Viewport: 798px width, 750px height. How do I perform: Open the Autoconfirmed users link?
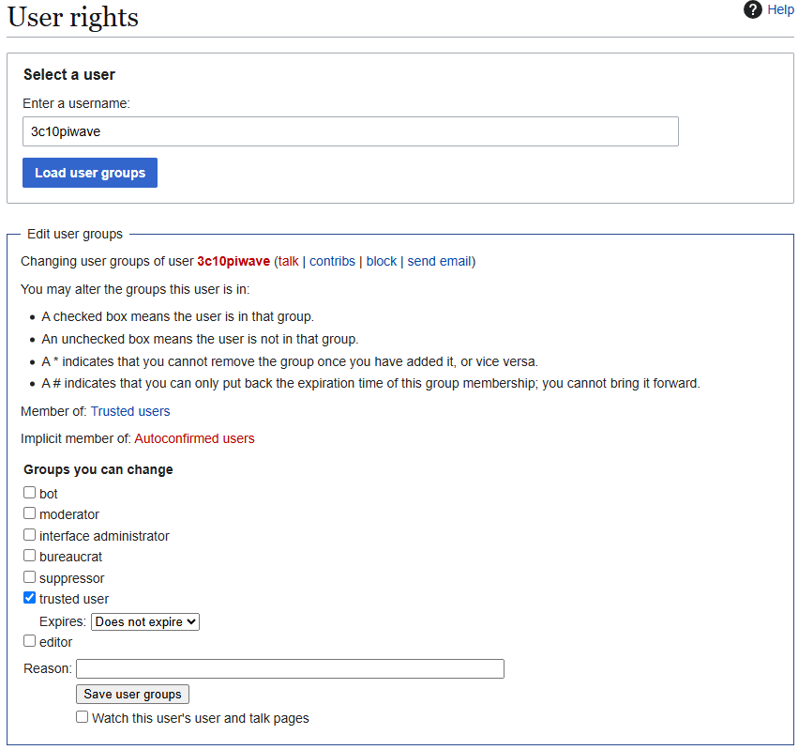click(194, 438)
